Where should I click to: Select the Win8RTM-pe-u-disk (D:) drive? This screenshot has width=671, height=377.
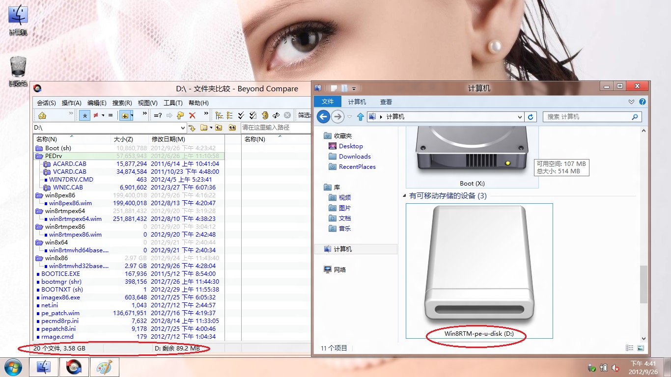(479, 270)
